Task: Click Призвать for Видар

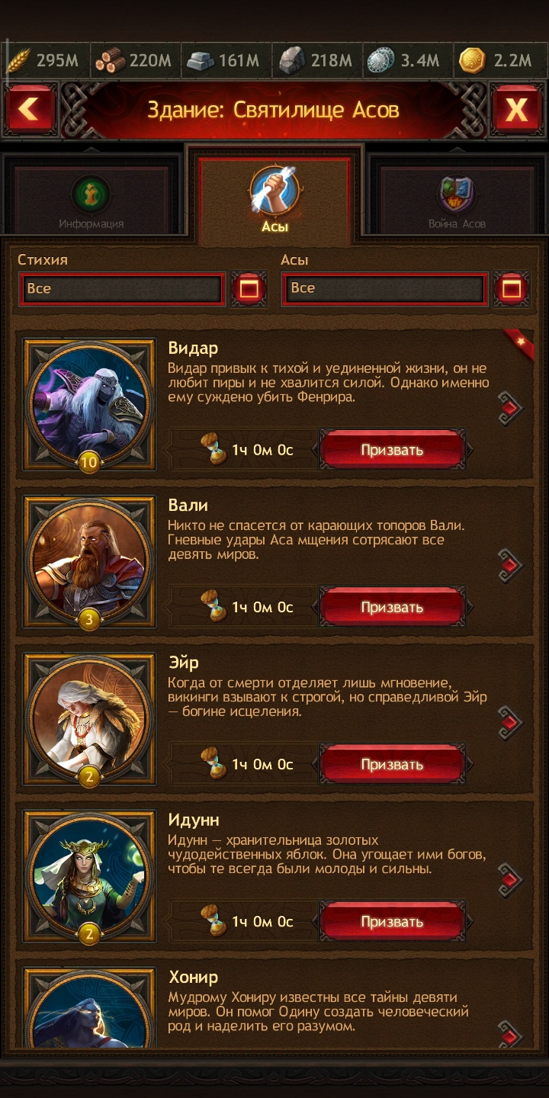Action: 392,450
